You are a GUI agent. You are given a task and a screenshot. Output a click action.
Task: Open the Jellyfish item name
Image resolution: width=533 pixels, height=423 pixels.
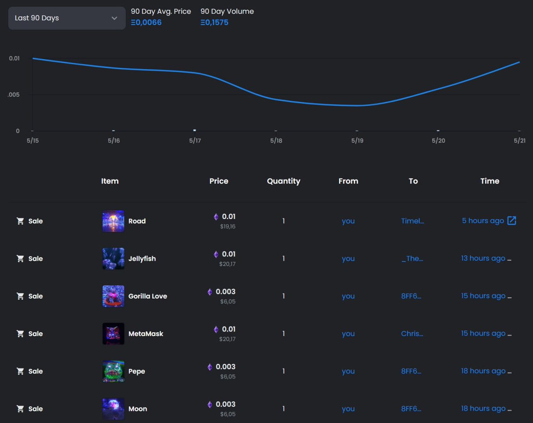pos(142,259)
